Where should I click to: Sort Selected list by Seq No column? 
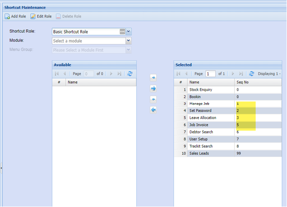pyautogui.click(x=257, y=82)
